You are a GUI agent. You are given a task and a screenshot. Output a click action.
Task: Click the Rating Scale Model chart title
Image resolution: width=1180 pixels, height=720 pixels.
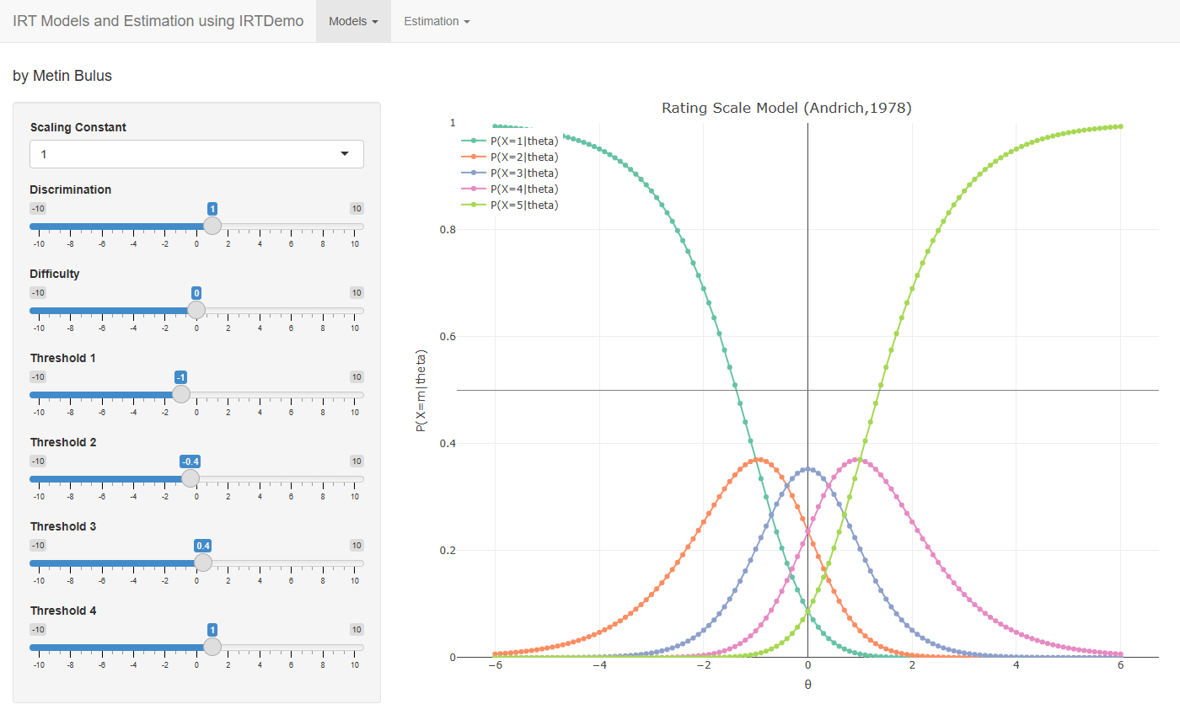click(x=786, y=108)
